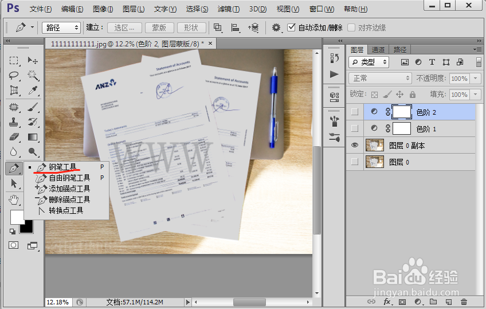Viewport: 486px width, 309px height.
Task: Select the Path Selection arrow tool
Action: (14, 183)
